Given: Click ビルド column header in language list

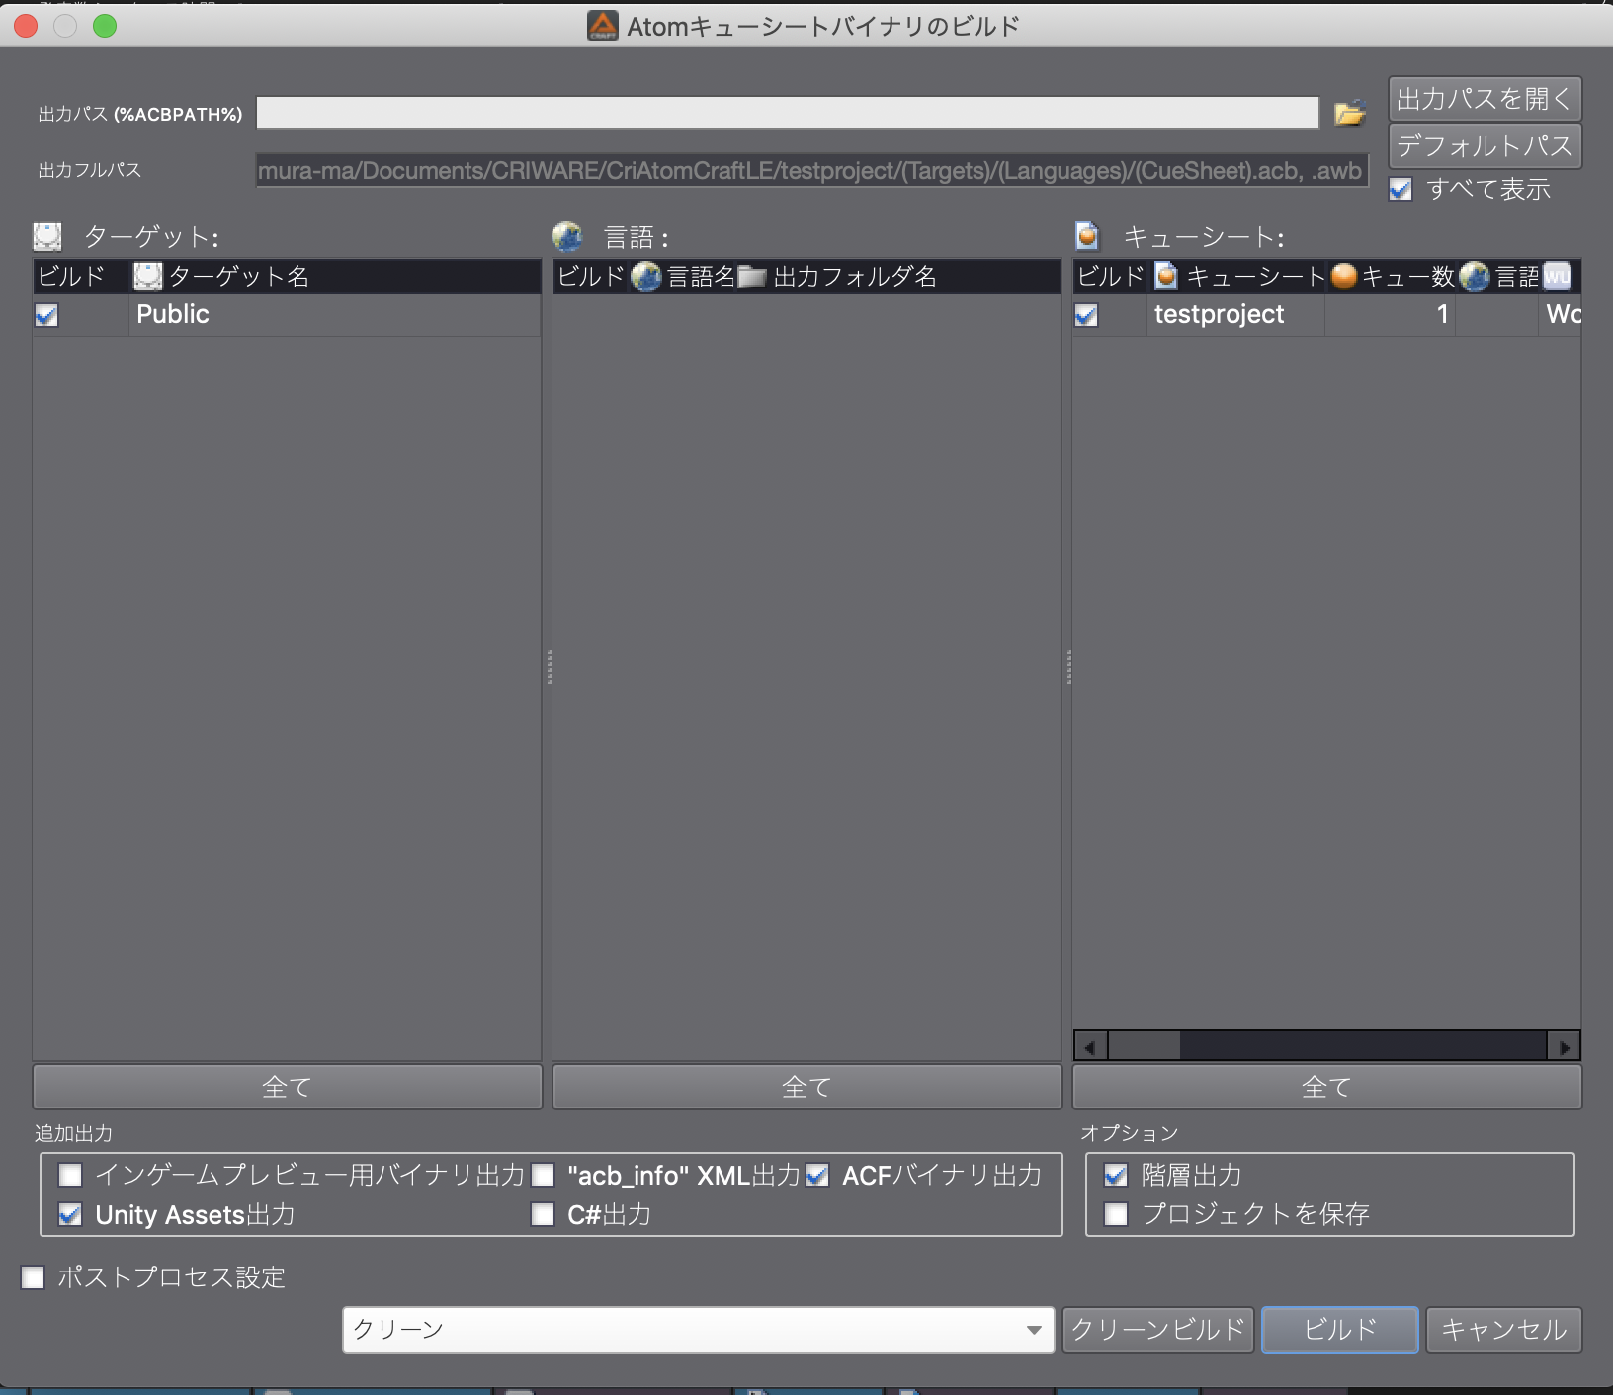Looking at the screenshot, I should [590, 276].
